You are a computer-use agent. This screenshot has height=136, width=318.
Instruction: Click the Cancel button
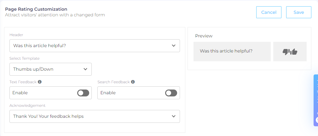pos(269,12)
